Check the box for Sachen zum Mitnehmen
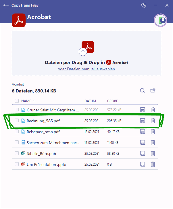 click(17, 142)
